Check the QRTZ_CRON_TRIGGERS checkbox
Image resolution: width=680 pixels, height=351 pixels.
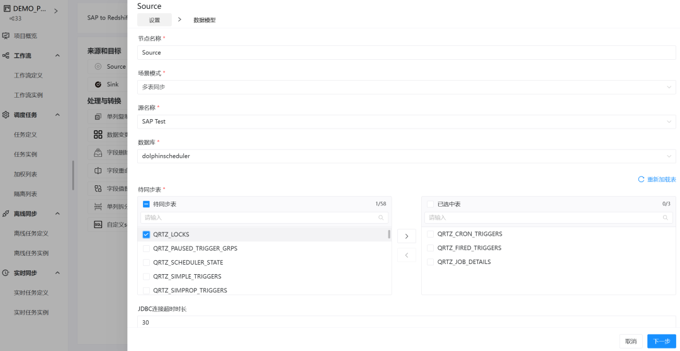tap(430, 234)
